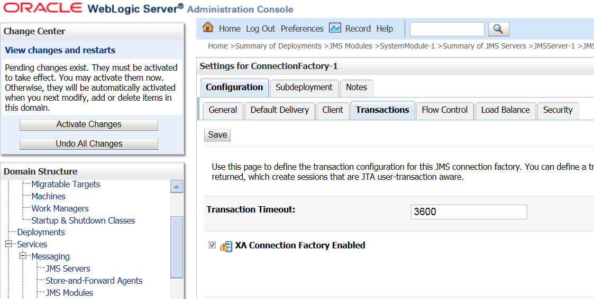Select Messaging tree item
This screenshot has height=299, width=594.
50,256
